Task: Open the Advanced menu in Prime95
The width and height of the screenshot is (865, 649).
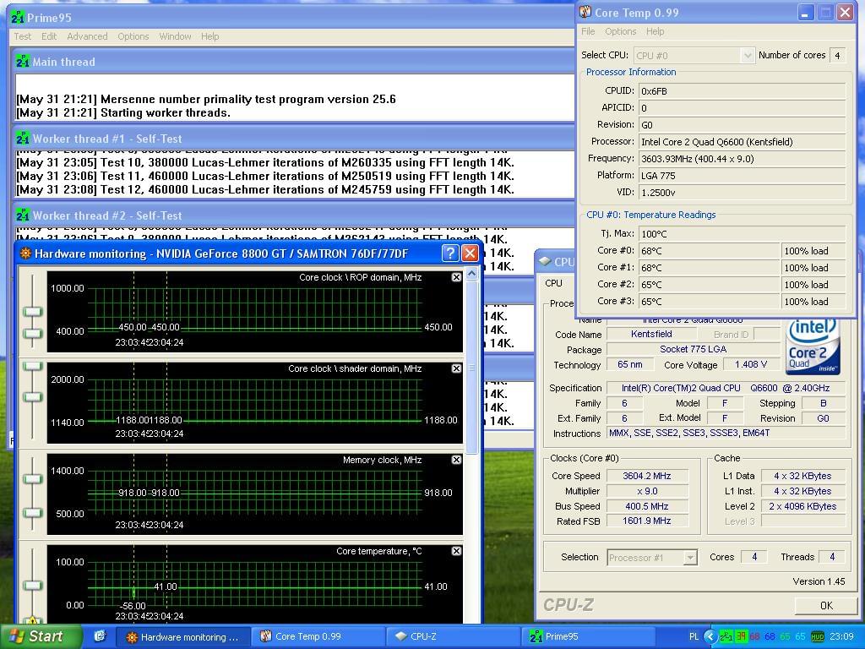Action: click(x=87, y=36)
